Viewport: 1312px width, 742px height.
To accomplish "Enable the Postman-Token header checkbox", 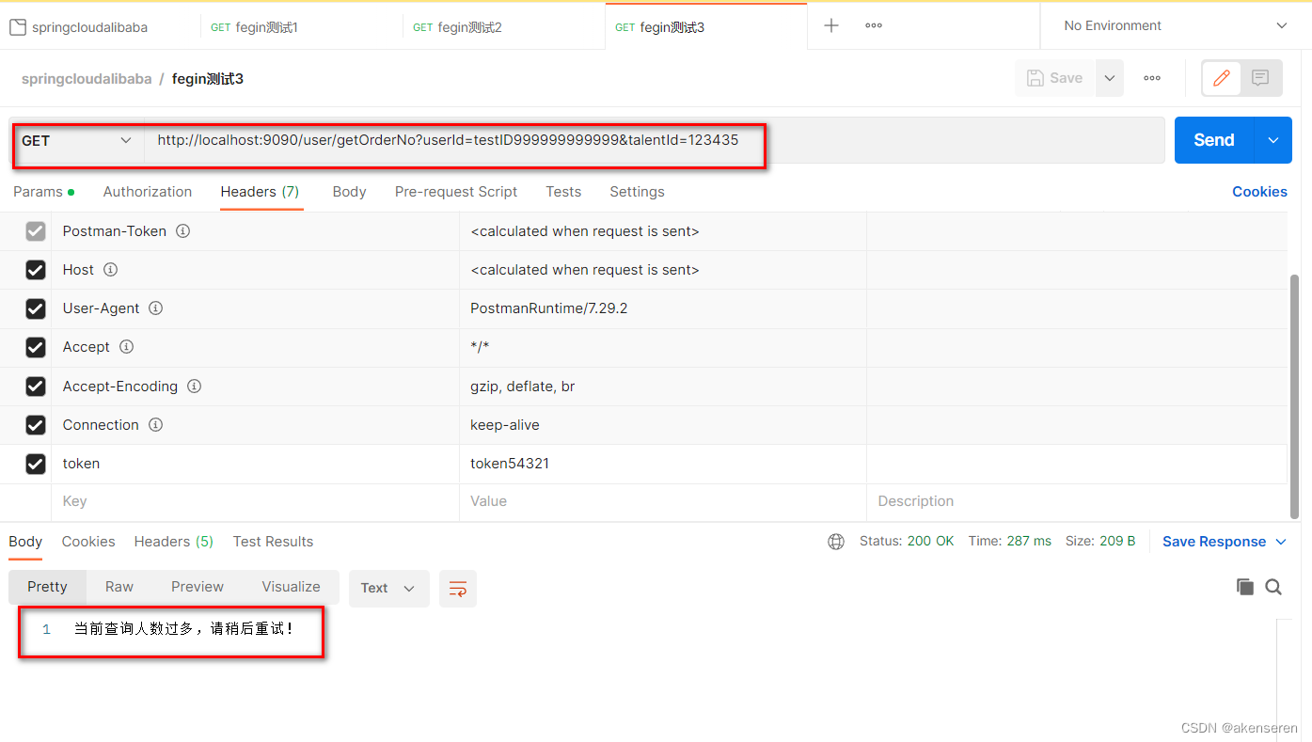I will tap(35, 230).
